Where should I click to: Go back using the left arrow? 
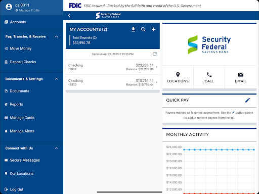click(69, 16)
